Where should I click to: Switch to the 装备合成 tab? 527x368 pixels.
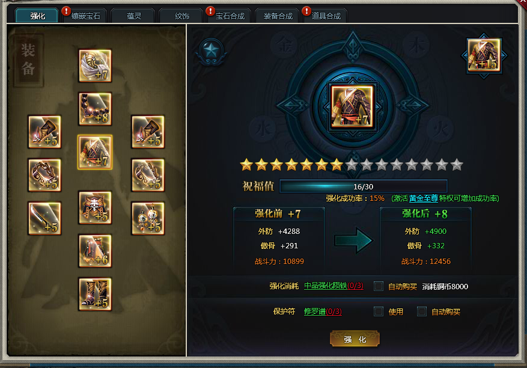(x=278, y=16)
